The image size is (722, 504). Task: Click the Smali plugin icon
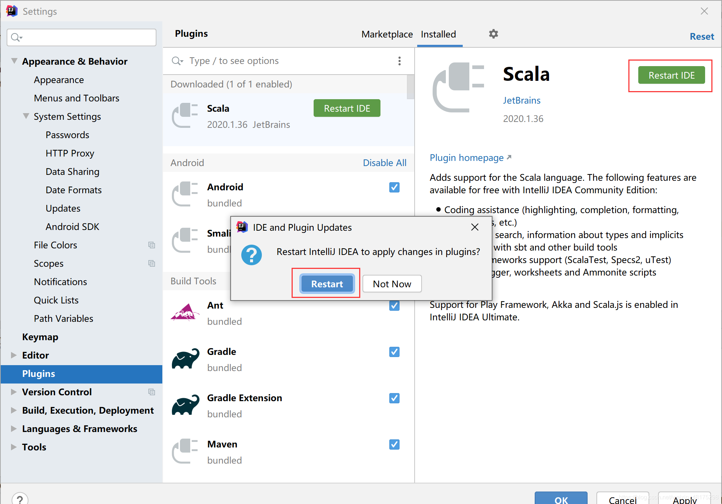185,241
